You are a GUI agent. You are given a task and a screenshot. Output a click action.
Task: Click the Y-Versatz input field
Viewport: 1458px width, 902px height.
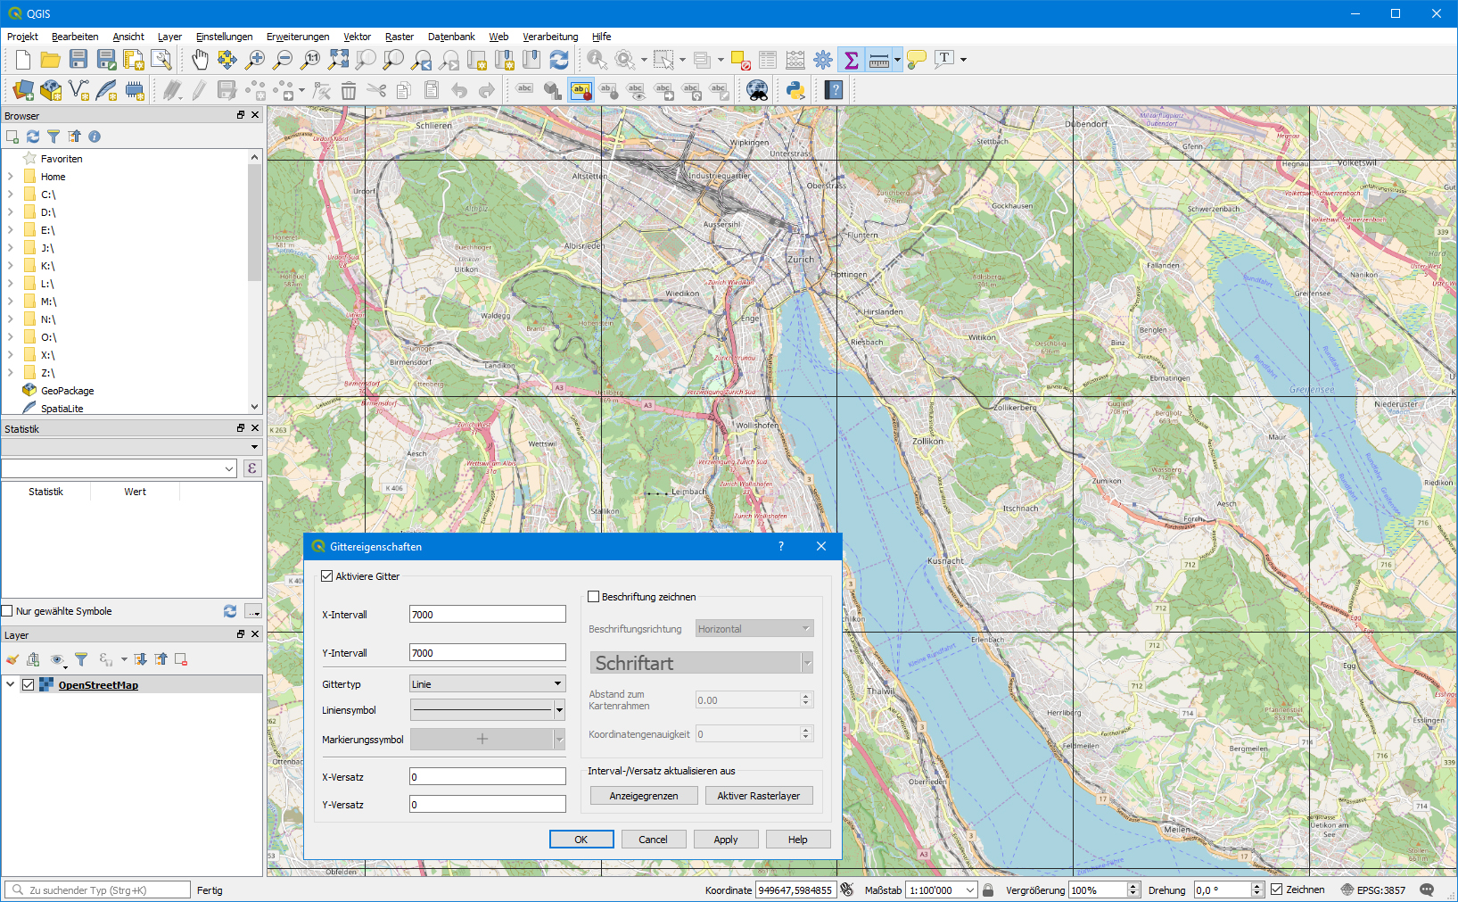487,805
